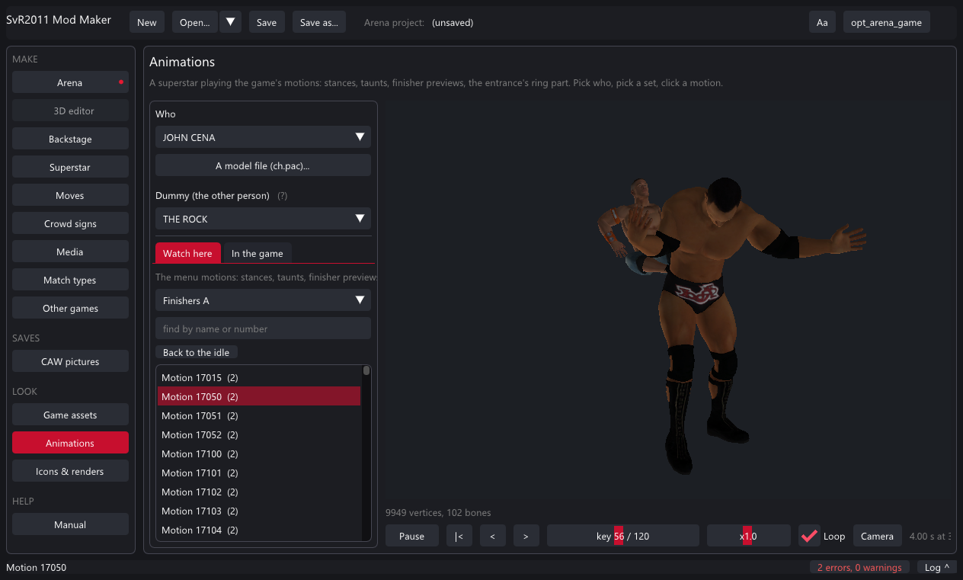Viewport: 963px width, 580px height.
Task: Select Motion 17103 in the list
Action: tap(259, 511)
